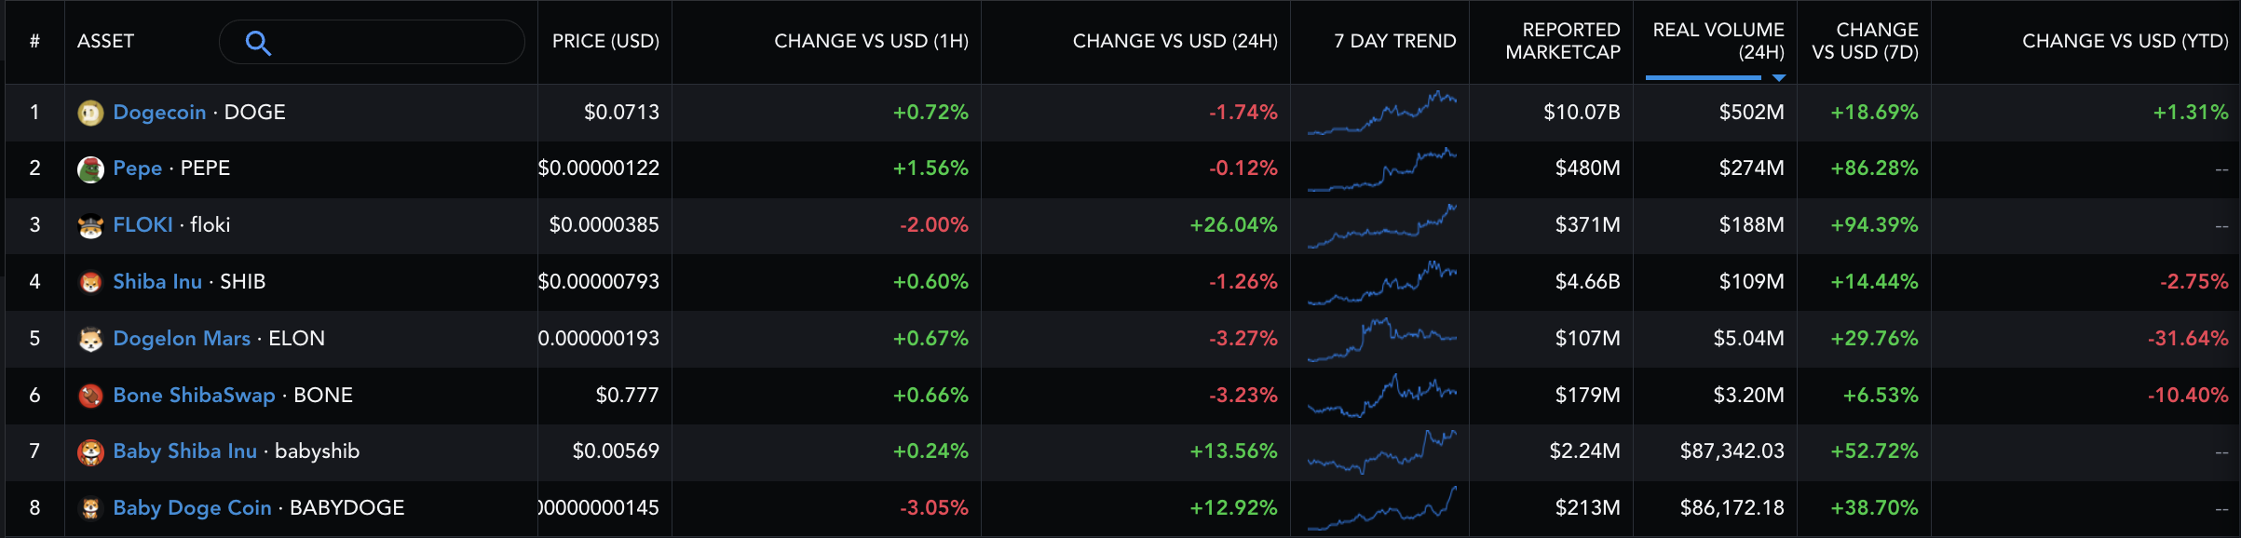Screen dimensions: 2241x538
Task: Sort by Change vs USD (24H) header
Action: click(1175, 41)
